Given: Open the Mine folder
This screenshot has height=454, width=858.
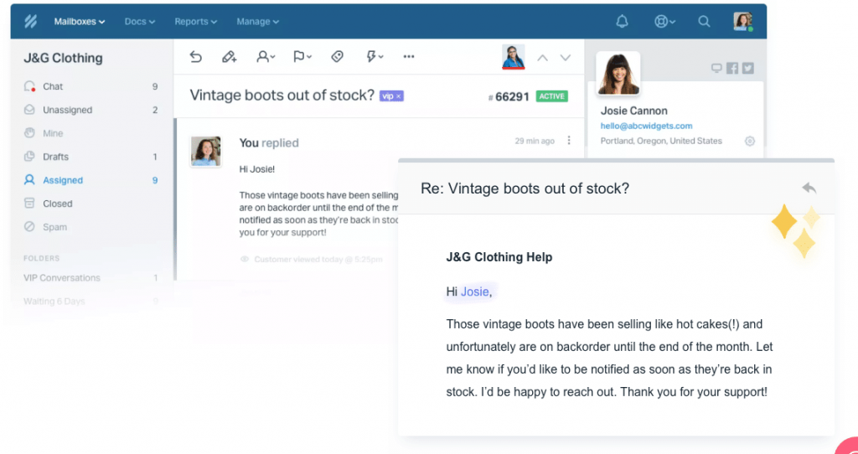Looking at the screenshot, I should coord(90,133).
